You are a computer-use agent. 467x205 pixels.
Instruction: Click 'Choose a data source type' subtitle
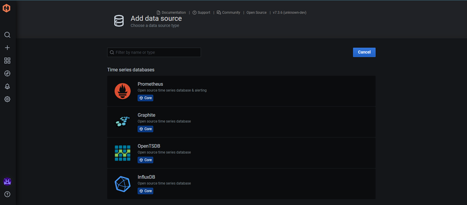[155, 25]
